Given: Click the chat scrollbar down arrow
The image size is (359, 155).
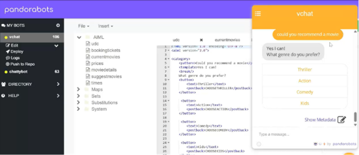Looking at the screenshot, I should click(x=355, y=125).
